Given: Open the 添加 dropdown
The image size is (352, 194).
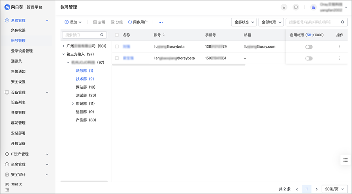Looking at the screenshot, I should click(x=73, y=22).
